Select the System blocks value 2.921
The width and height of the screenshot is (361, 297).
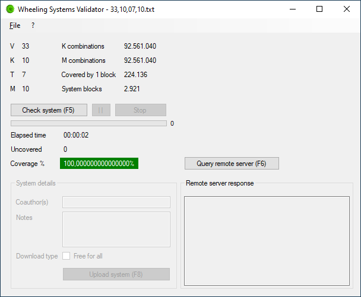(132, 89)
